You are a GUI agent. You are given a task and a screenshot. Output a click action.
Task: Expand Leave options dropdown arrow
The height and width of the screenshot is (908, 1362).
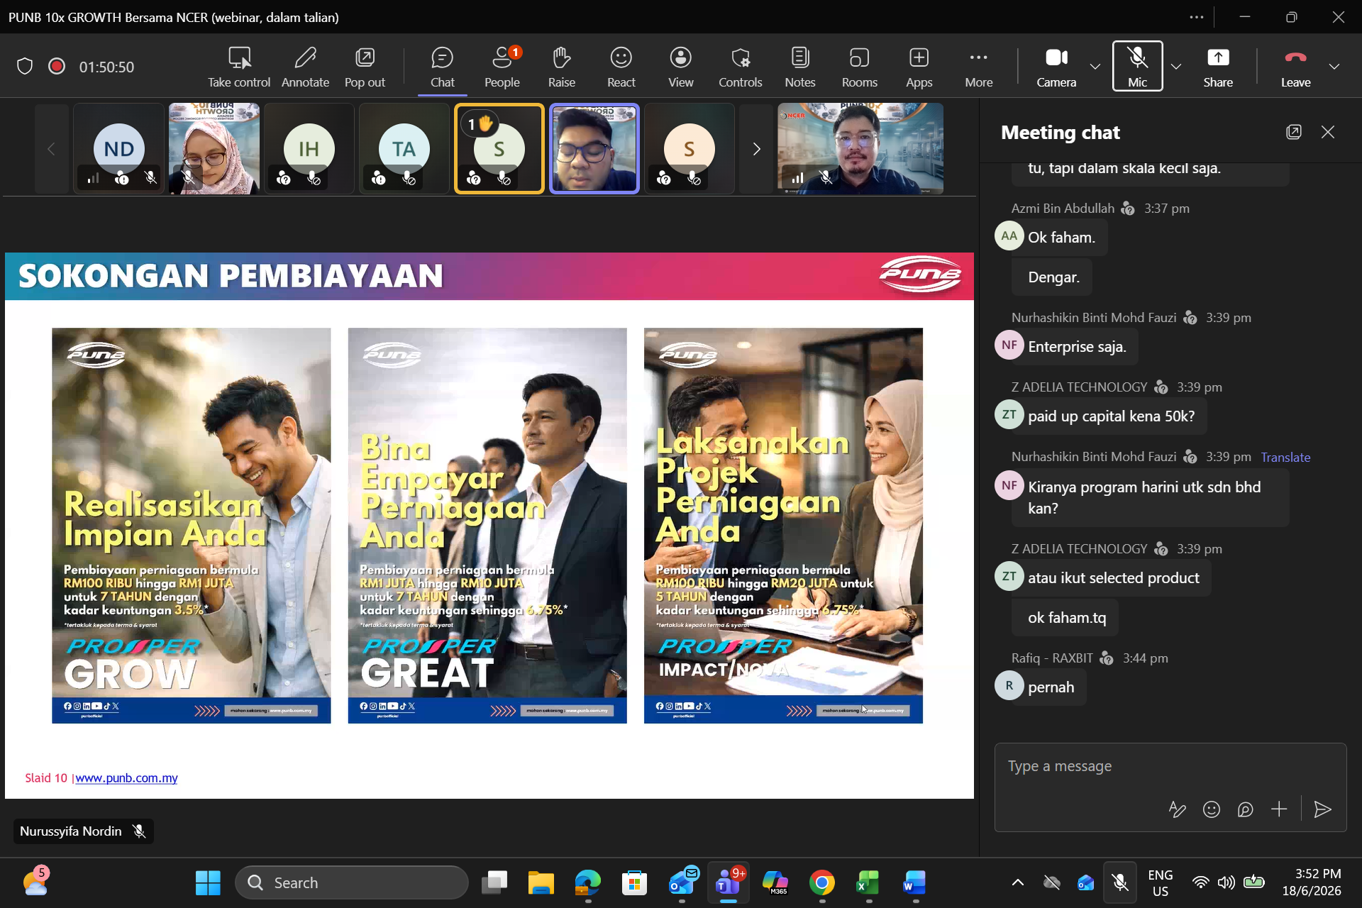point(1334,67)
